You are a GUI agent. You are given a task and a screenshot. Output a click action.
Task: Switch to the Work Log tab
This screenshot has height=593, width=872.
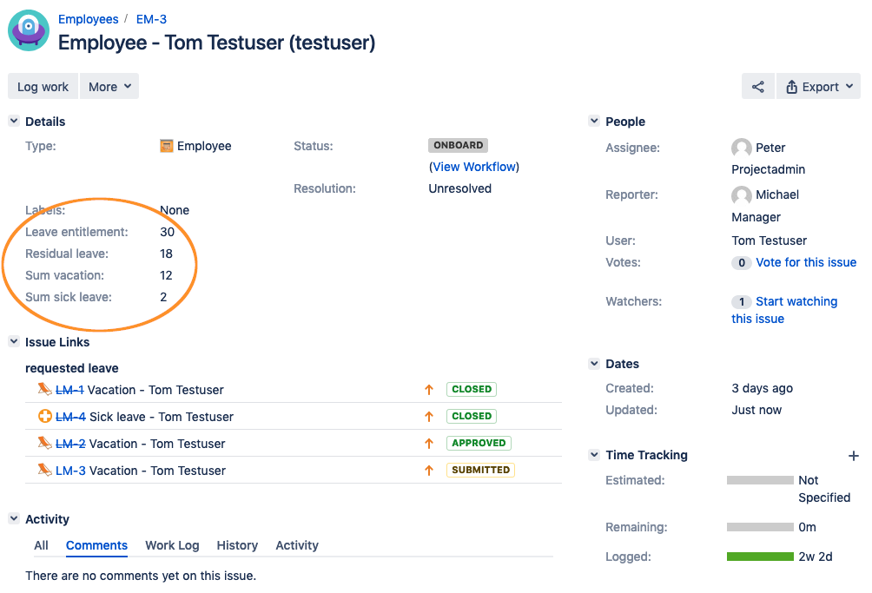(172, 545)
